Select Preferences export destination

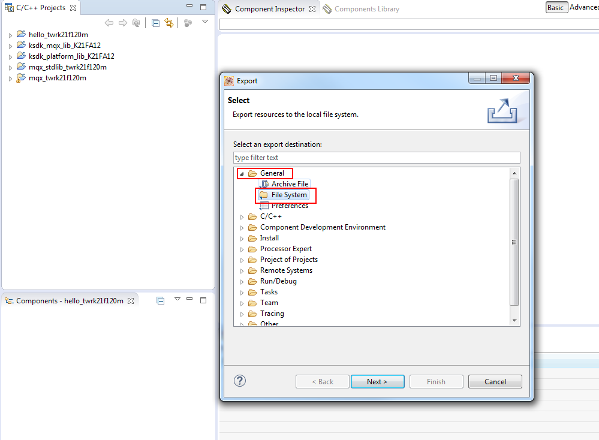pos(290,206)
